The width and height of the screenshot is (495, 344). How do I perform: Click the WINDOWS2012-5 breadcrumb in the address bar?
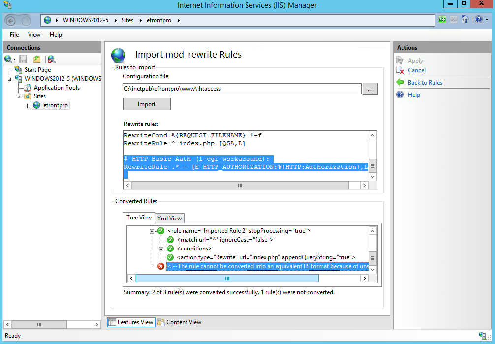click(x=86, y=20)
